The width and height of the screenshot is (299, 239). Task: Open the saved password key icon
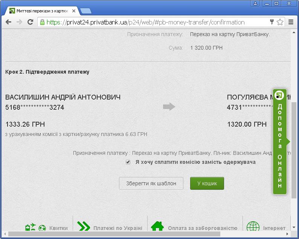point(272,22)
